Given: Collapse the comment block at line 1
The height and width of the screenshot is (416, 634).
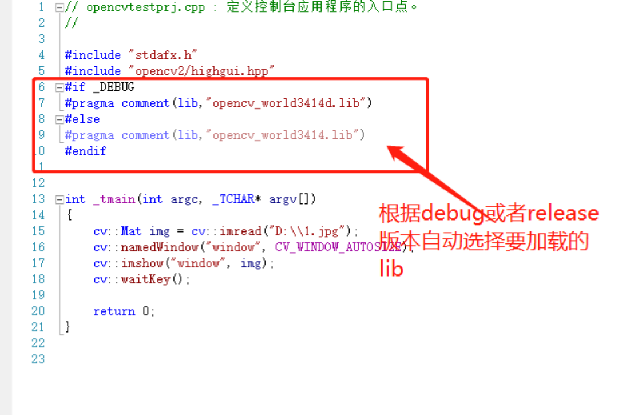Looking at the screenshot, I should click(60, 7).
